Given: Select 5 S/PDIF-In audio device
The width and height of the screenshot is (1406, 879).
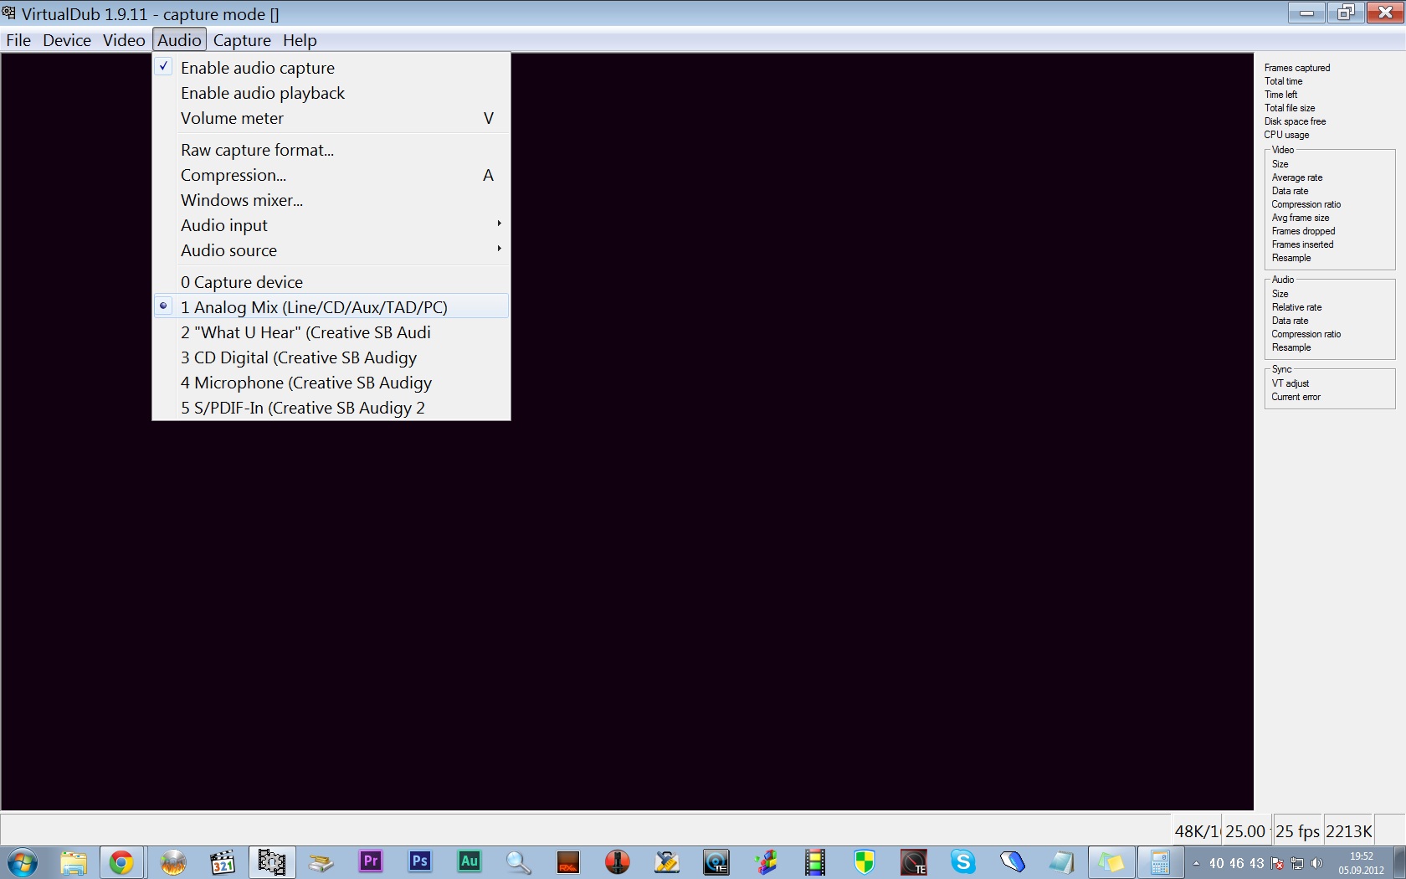Looking at the screenshot, I should coord(331,408).
